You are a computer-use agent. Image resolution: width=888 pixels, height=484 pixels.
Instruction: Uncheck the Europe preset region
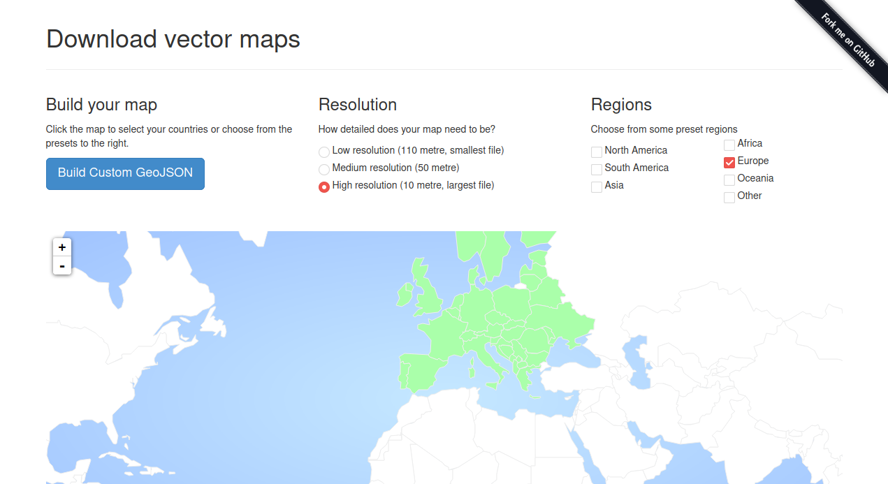tap(729, 162)
